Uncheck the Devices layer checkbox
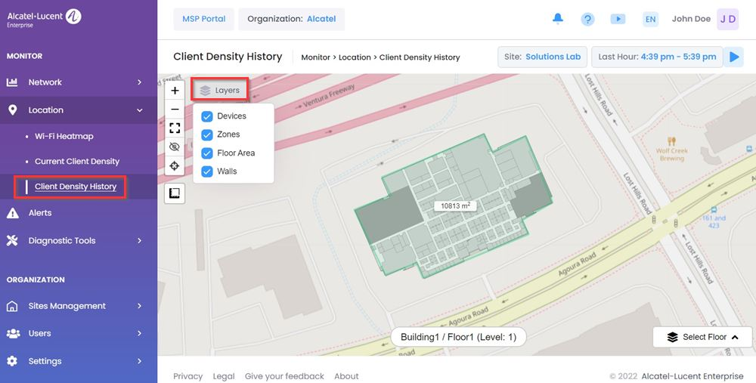This screenshot has width=756, height=383. point(207,116)
